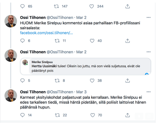Like the tweet with 244 likes

92,6
